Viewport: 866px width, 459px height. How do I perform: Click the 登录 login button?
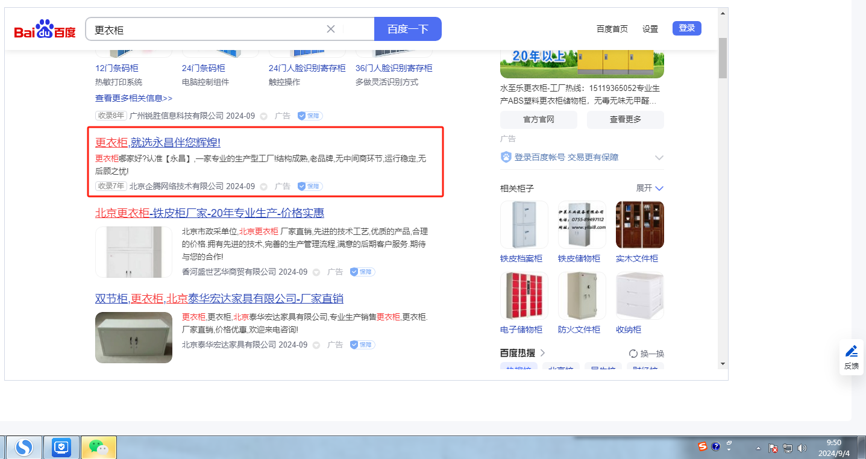[686, 28]
